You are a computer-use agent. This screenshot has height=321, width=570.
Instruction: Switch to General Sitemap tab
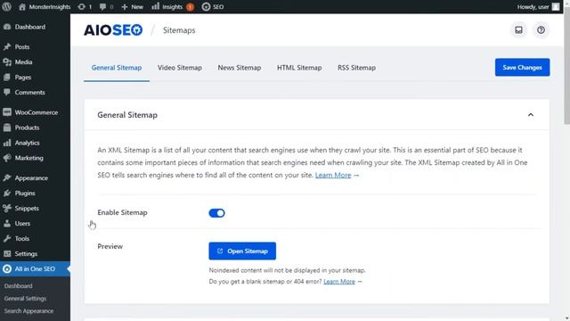(x=117, y=68)
